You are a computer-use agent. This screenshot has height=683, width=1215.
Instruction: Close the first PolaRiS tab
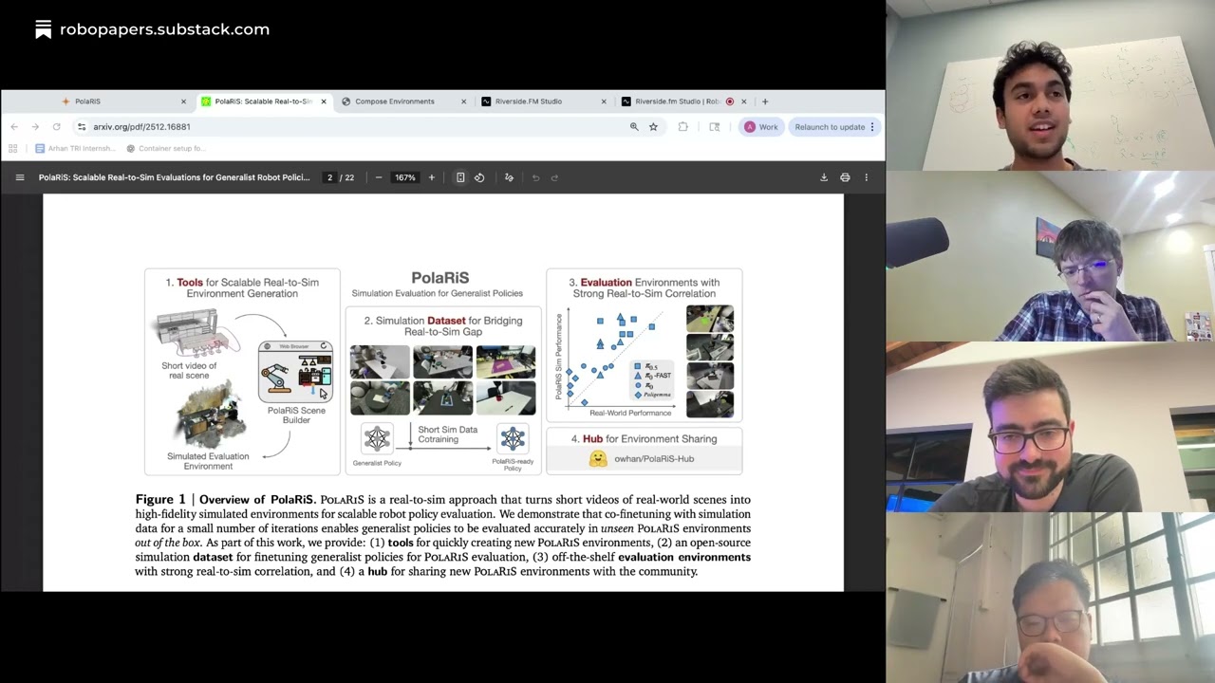point(183,102)
